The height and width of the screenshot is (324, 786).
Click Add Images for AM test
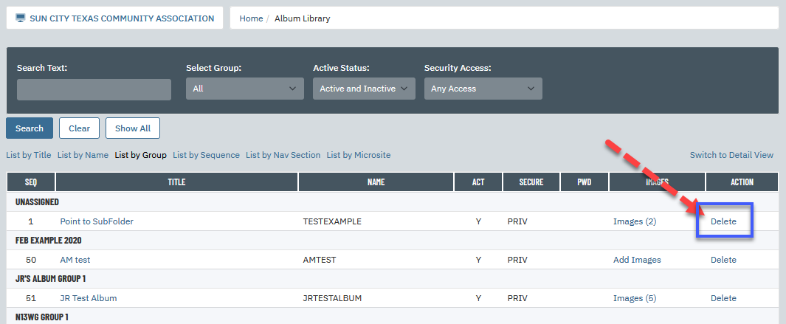click(x=637, y=260)
